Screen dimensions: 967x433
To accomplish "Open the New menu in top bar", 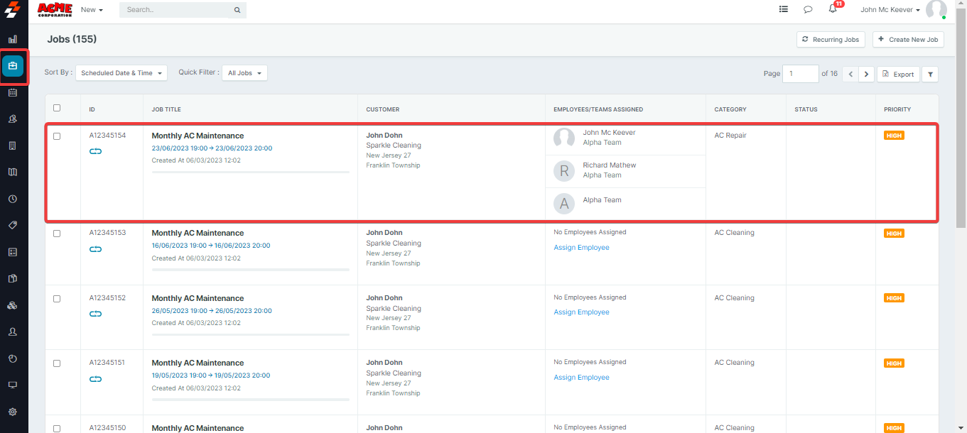I will pyautogui.click(x=92, y=10).
